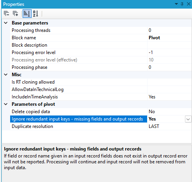Click the Parameters of pivot category heading
192x182 pixels.
tap(34, 104)
